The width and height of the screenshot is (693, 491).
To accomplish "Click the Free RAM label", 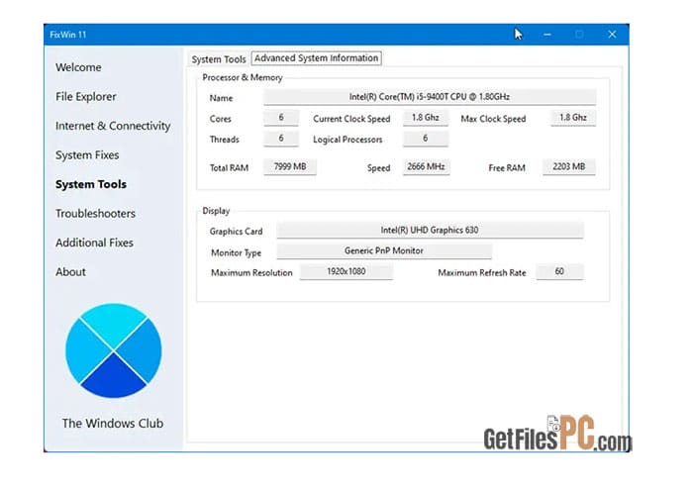I will click(507, 168).
